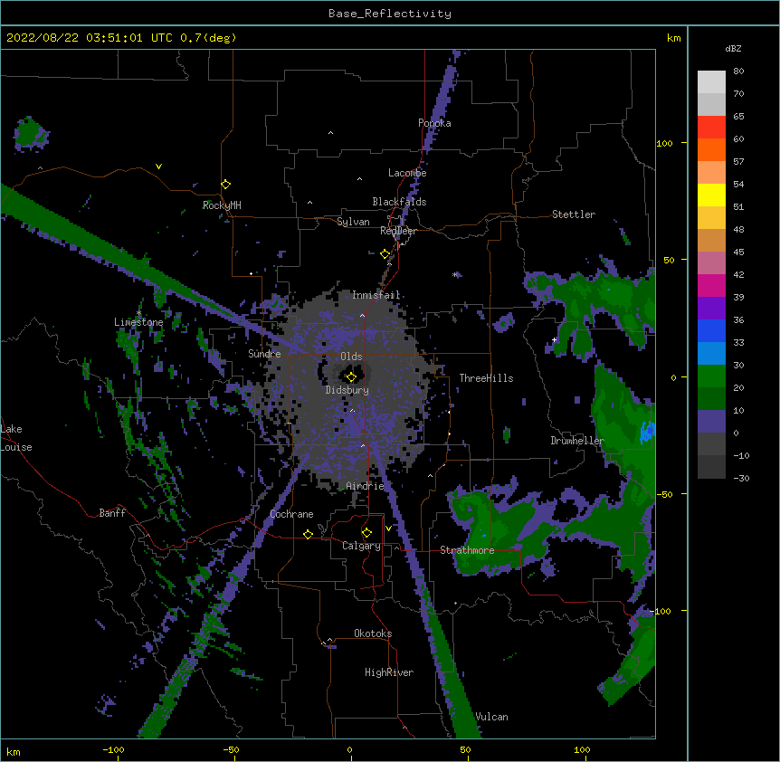Screen dimensions: 780x762
Task: Click the Drumheller city label
Action: tap(577, 441)
